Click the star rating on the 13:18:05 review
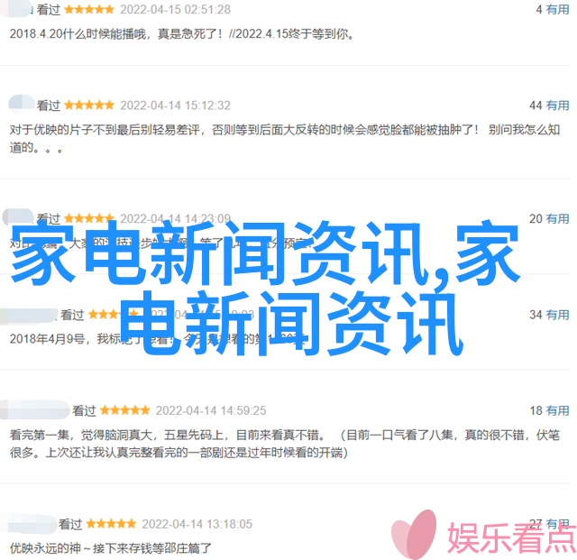The width and height of the screenshot is (577, 560). [111, 524]
